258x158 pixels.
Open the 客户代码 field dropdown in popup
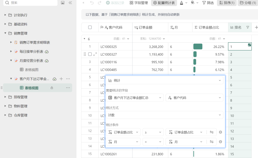195,98
